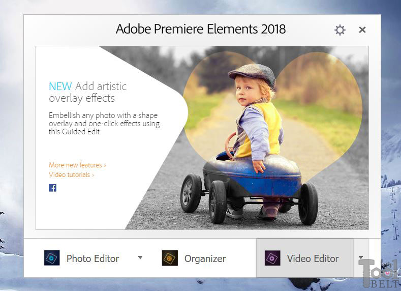401x291 pixels.
Task: Open the Video tutorials link
Action: (69, 175)
